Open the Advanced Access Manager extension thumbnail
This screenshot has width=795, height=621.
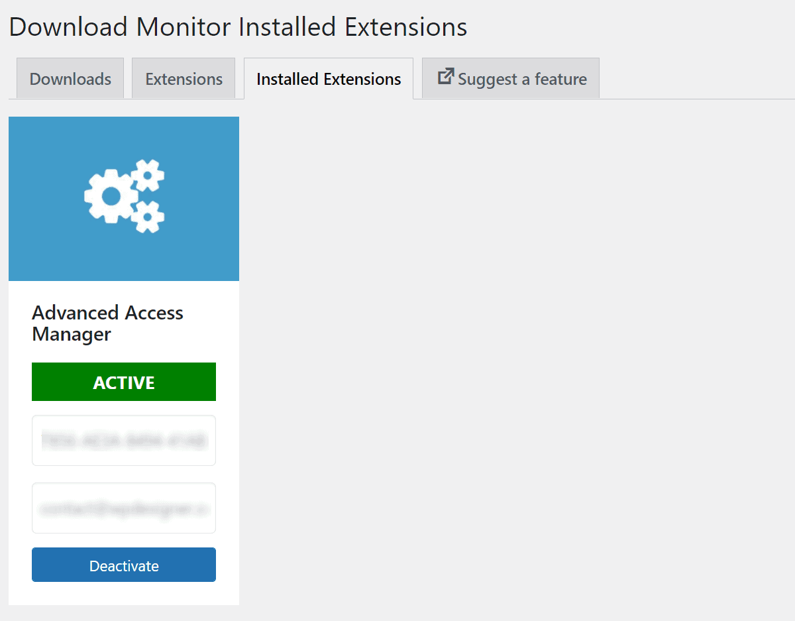123,198
